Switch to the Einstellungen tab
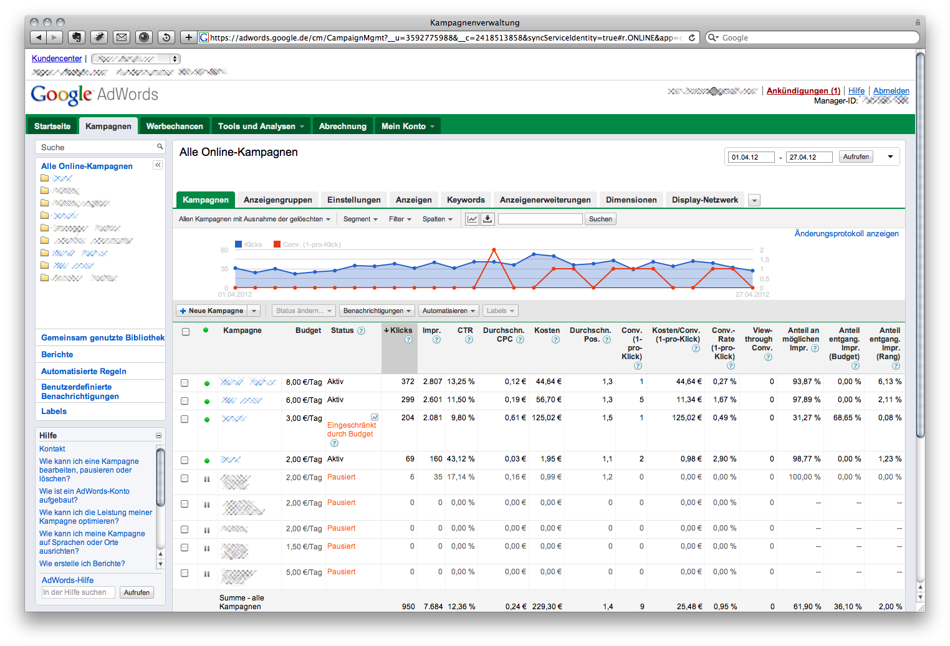Screen dimensions: 950x646 [354, 200]
